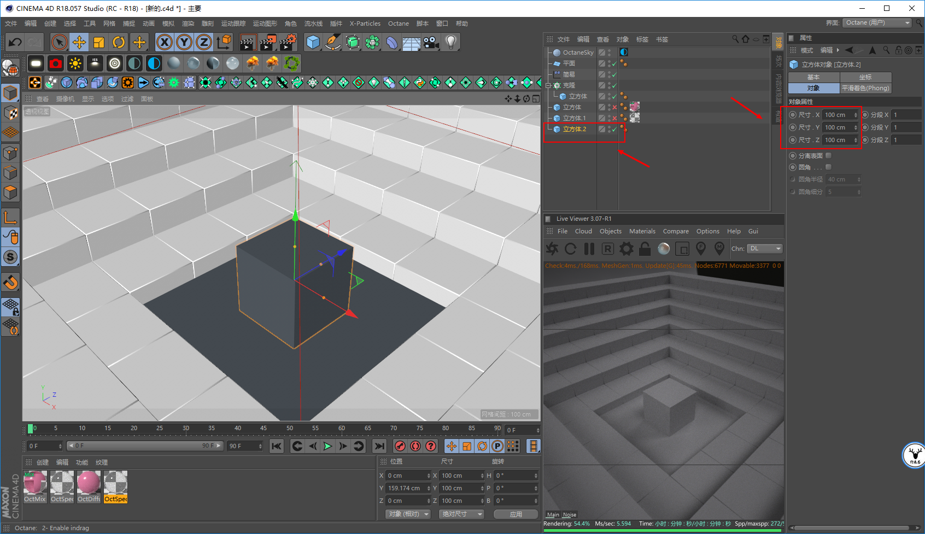Screen dimensions: 925x534
Task: Switch to the 平滑着色(Phong) tab
Action: pyautogui.click(x=865, y=88)
